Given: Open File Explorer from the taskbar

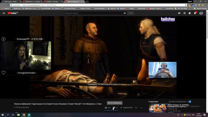Looking at the screenshot, I should pyautogui.click(x=18, y=115).
